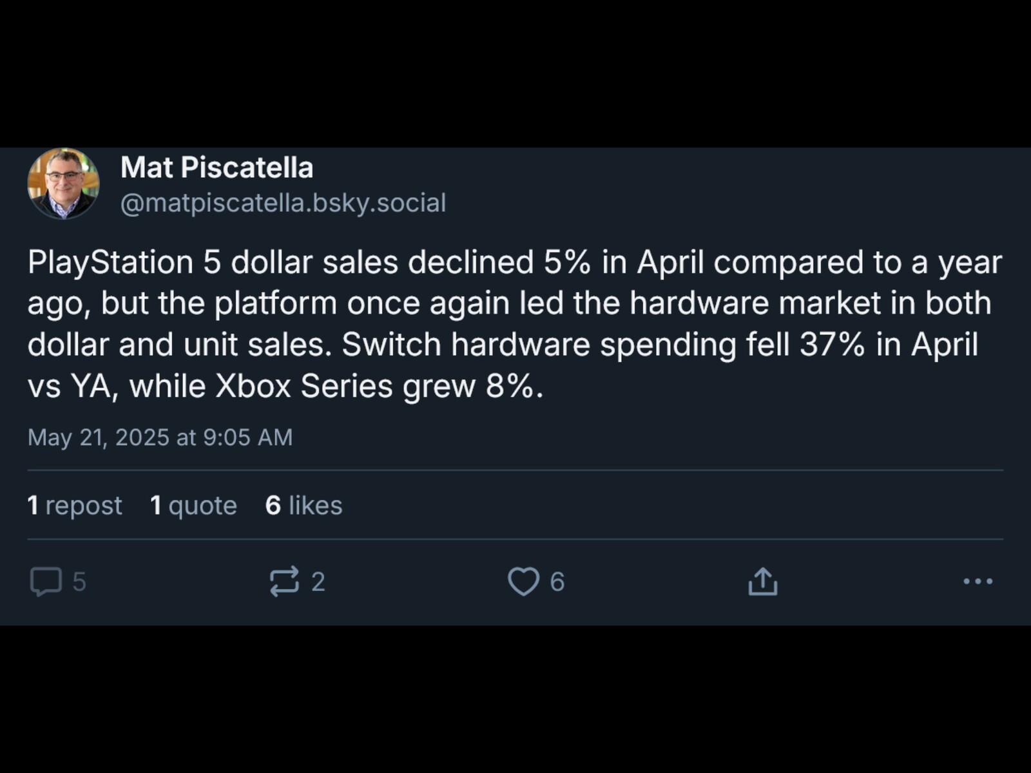Click the words "hardware market" in post
This screenshot has width=1031, height=773.
point(755,303)
